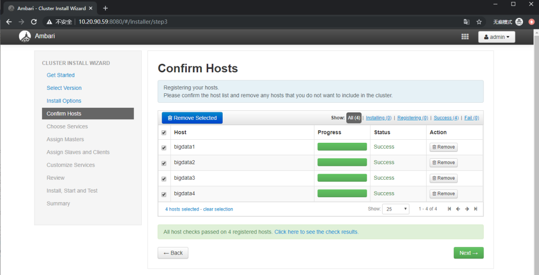Go to the first page of hosts
The height and width of the screenshot is (275, 539).
449,209
